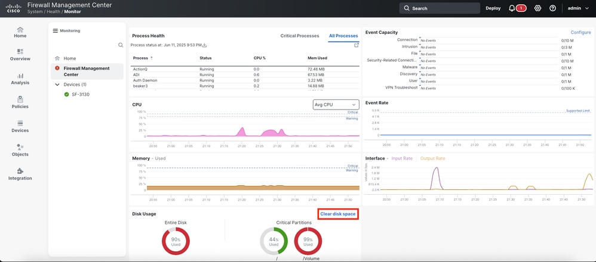Screen dimensions: 596x262
Task: Click the Supported Limit label in Event Rate
Action: click(577, 111)
